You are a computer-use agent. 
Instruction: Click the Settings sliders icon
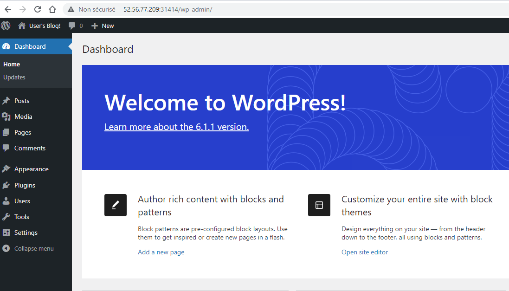[6, 233]
